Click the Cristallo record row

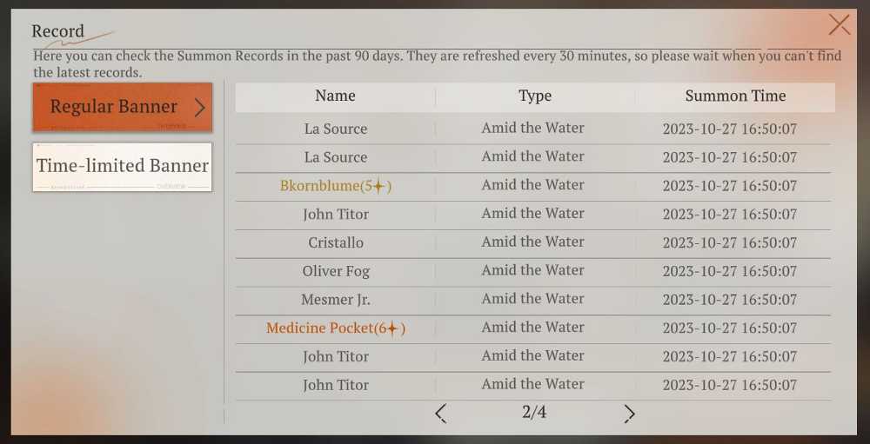click(x=532, y=243)
